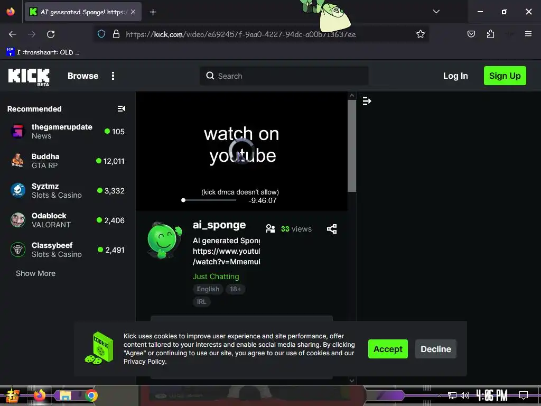This screenshot has height=406, width=541.
Task: Open thegamerupdate channel
Action: click(68, 132)
